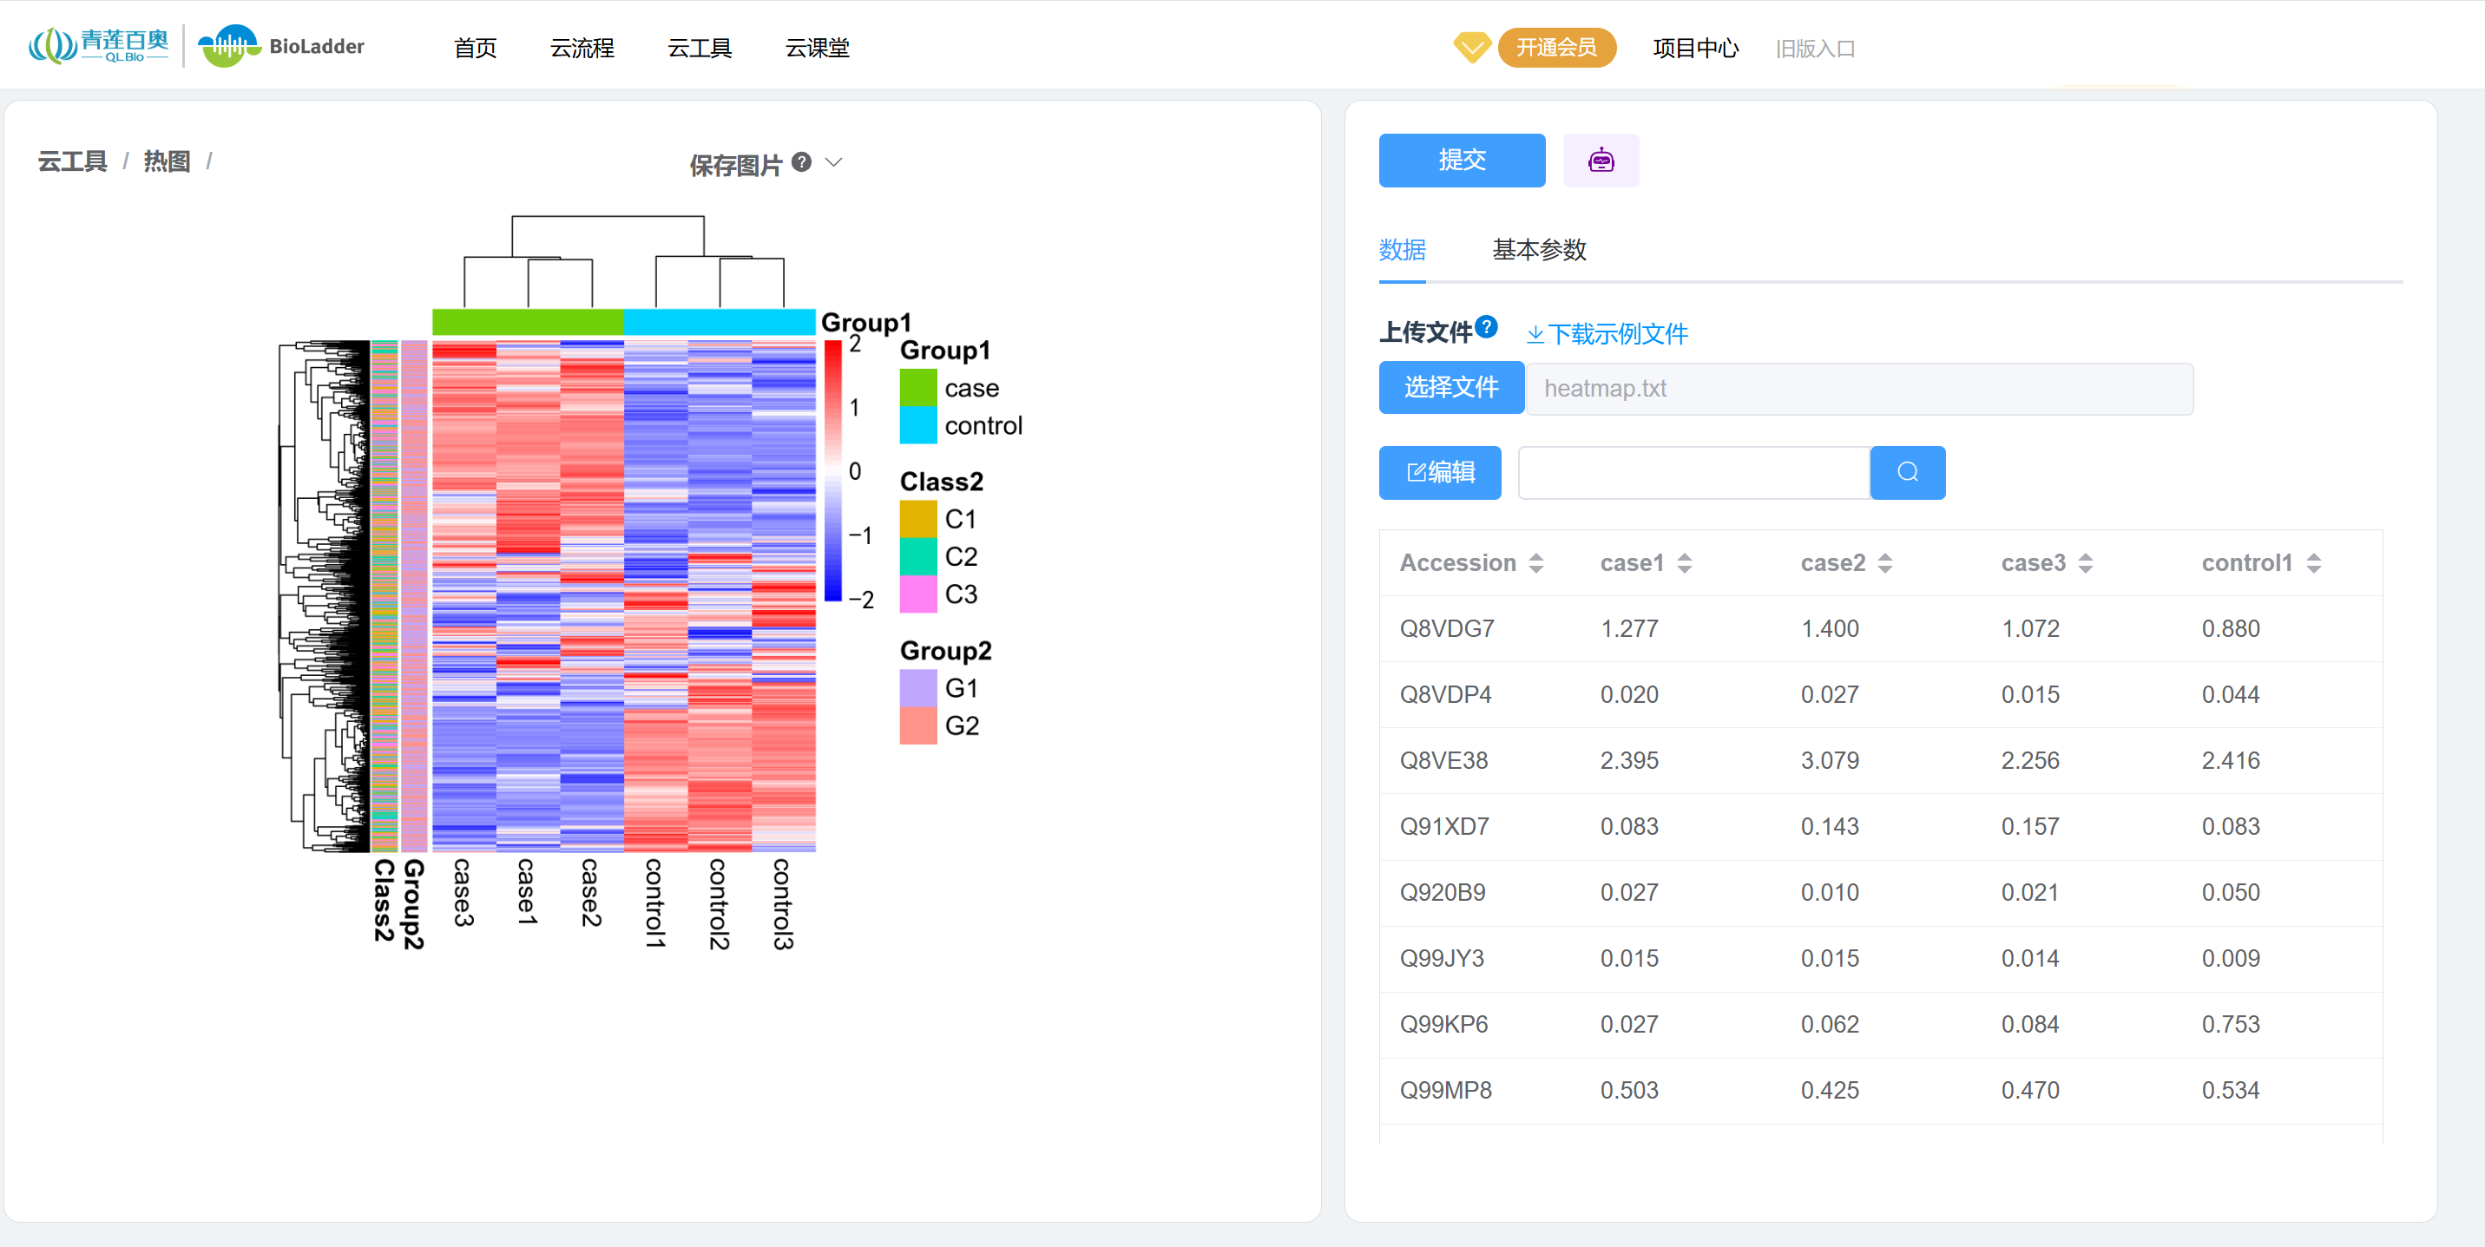This screenshot has height=1247, width=2485.
Task: Click the green case legend swatch
Action: coord(917,388)
